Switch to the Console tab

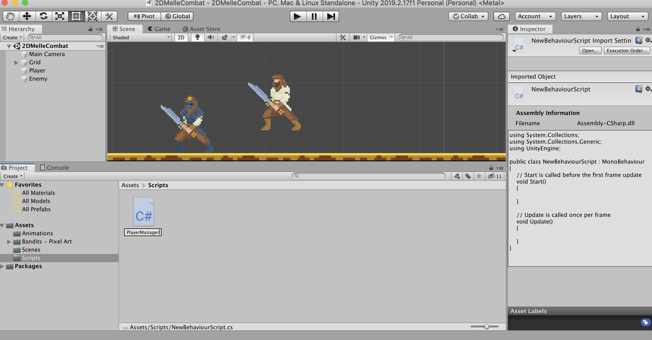pos(55,168)
